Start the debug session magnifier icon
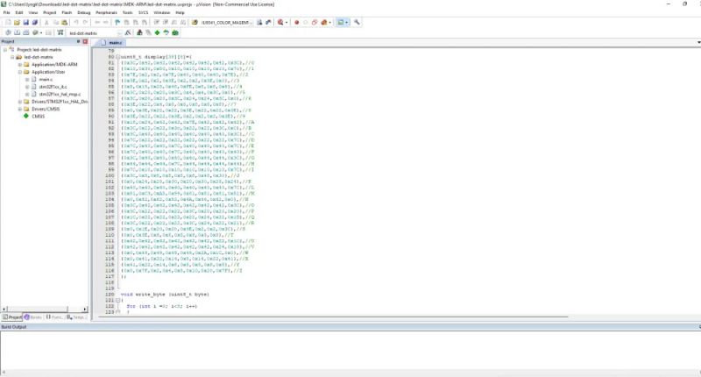 click(x=280, y=23)
